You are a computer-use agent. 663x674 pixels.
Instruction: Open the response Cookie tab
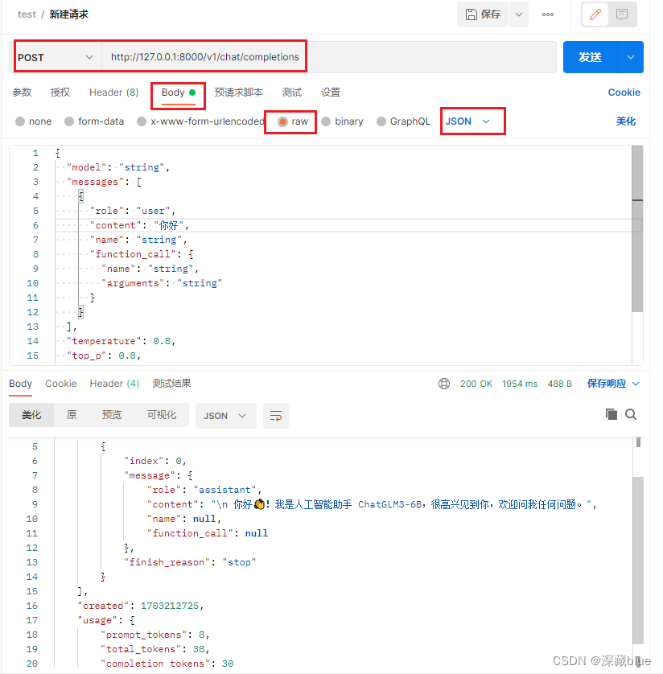click(x=61, y=384)
